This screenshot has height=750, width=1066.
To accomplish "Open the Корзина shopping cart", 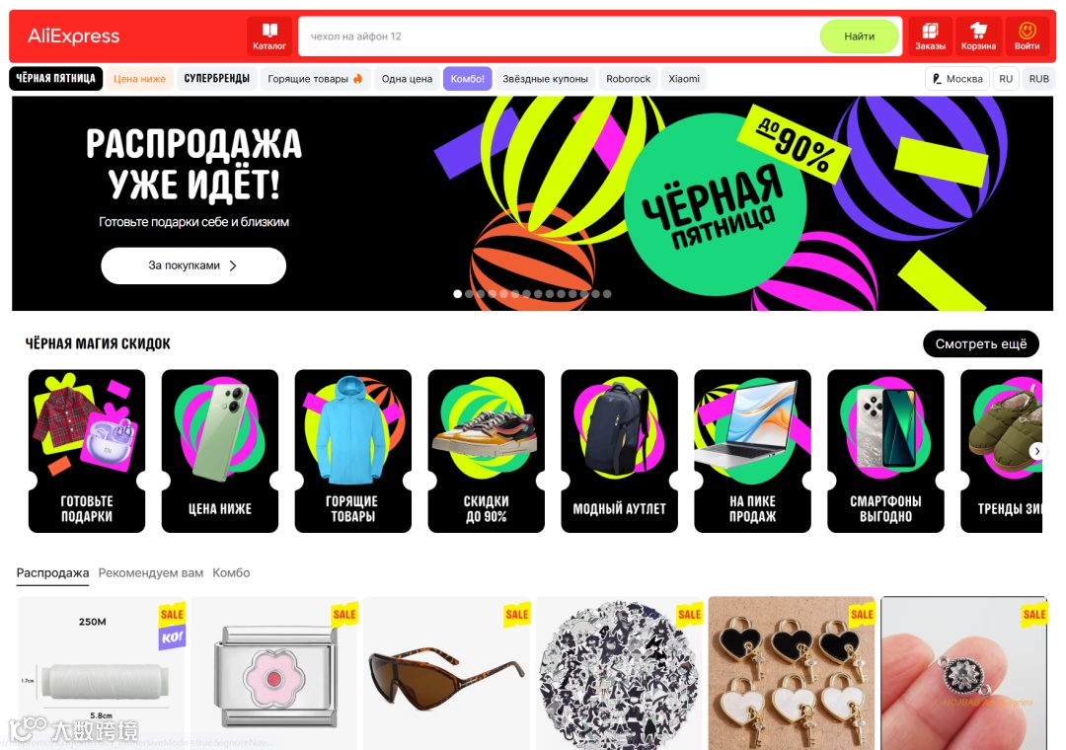I will point(978,37).
